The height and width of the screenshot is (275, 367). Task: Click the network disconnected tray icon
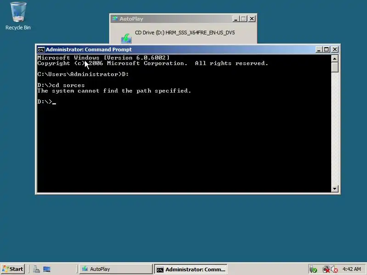326,269
